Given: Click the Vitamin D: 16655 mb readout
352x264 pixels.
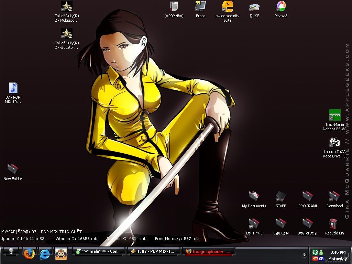Looking at the screenshot, I should pos(76,239).
